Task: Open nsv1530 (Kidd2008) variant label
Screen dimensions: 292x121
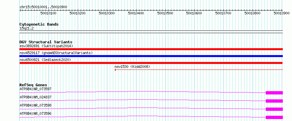Action: 132,67
